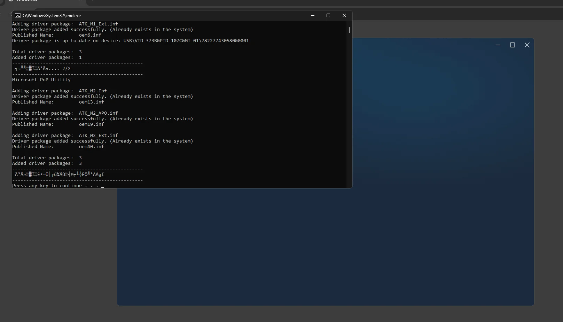Screen dimensions: 563x322
Task: Click the "Press any key to continue" prompt
Action: click(55, 186)
